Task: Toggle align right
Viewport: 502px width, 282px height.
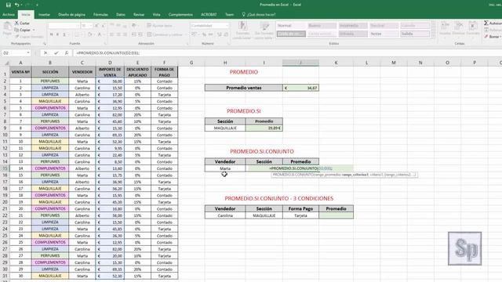Action: tap(125, 34)
